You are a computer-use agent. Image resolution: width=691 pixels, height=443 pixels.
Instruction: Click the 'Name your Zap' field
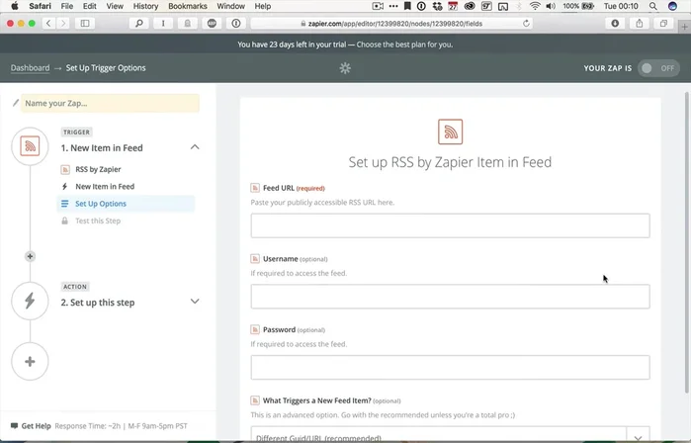click(109, 103)
